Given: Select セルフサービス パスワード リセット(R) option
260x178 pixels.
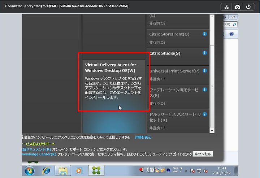Looking at the screenshot, I should 178,121.
